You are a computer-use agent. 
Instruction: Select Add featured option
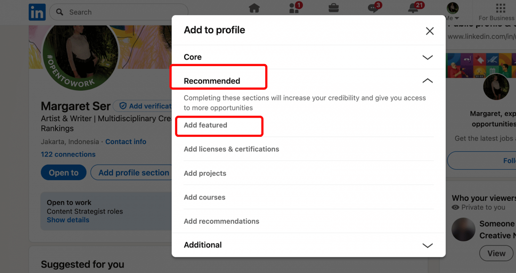point(206,125)
